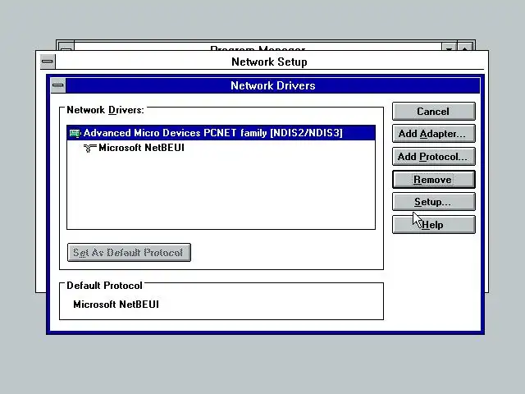Click the Set As Default Protocol button

(x=129, y=252)
